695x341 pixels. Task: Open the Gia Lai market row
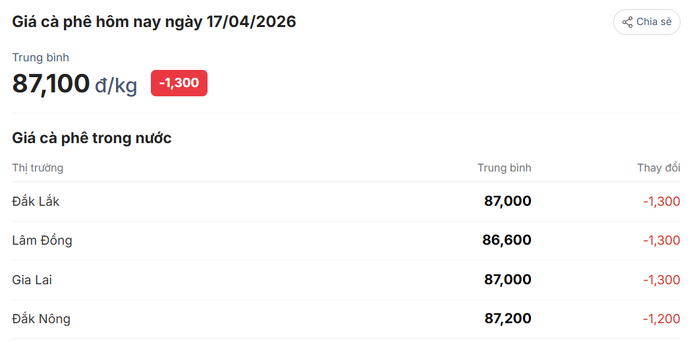32,280
